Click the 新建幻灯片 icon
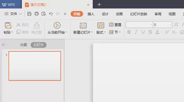This screenshot has height=102, width=184. pyautogui.click(x=83, y=25)
